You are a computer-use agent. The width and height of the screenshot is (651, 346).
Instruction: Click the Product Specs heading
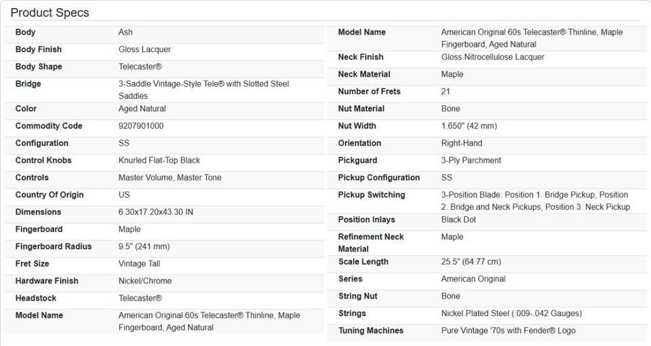pyautogui.click(x=50, y=12)
